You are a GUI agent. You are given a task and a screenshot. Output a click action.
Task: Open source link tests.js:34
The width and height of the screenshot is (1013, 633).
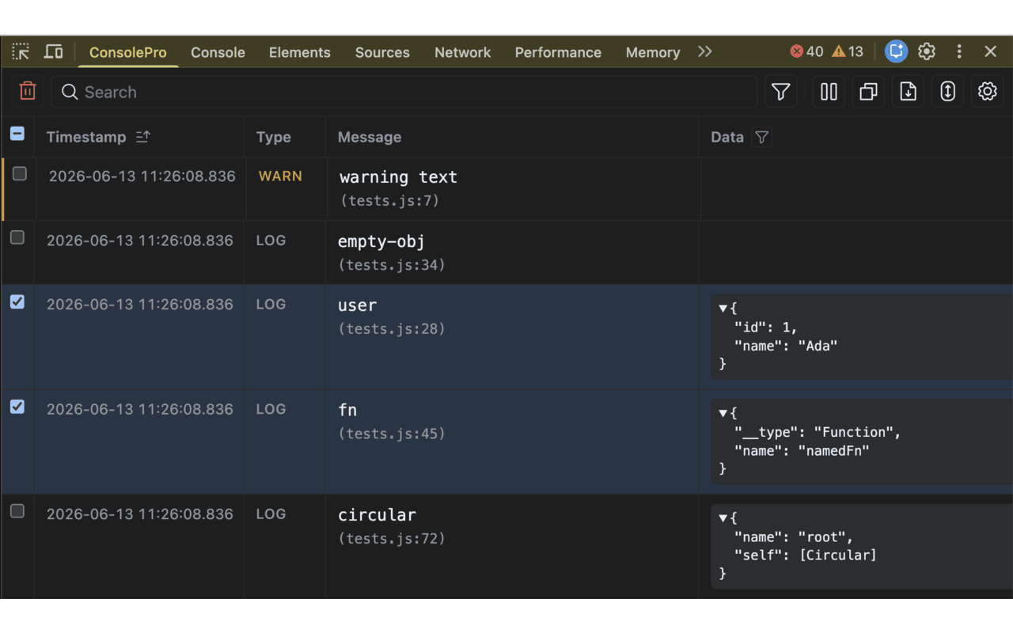pos(392,265)
